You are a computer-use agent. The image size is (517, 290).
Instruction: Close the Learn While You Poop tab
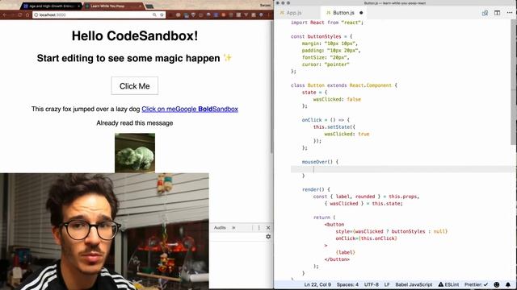pyautogui.click(x=140, y=6)
